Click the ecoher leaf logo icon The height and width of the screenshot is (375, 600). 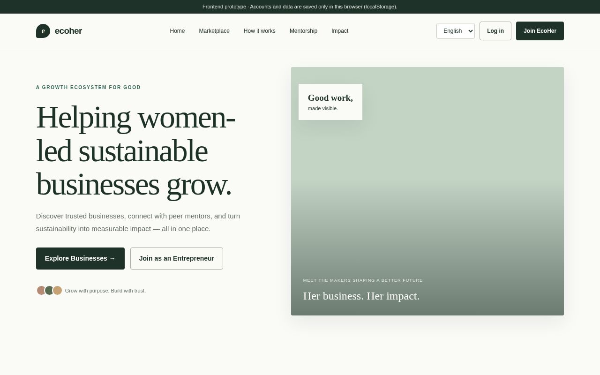point(43,31)
